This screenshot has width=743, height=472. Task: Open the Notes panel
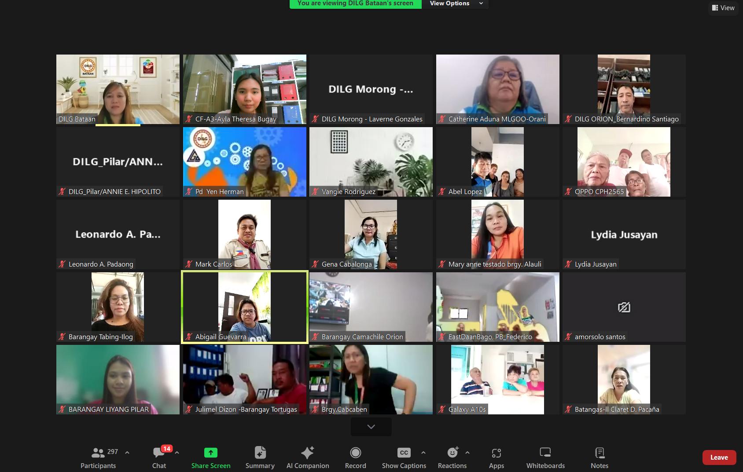coord(600,457)
